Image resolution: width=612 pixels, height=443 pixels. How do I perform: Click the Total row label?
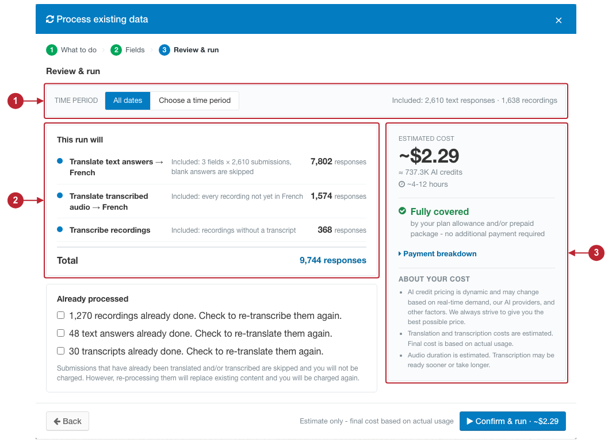[x=67, y=260]
